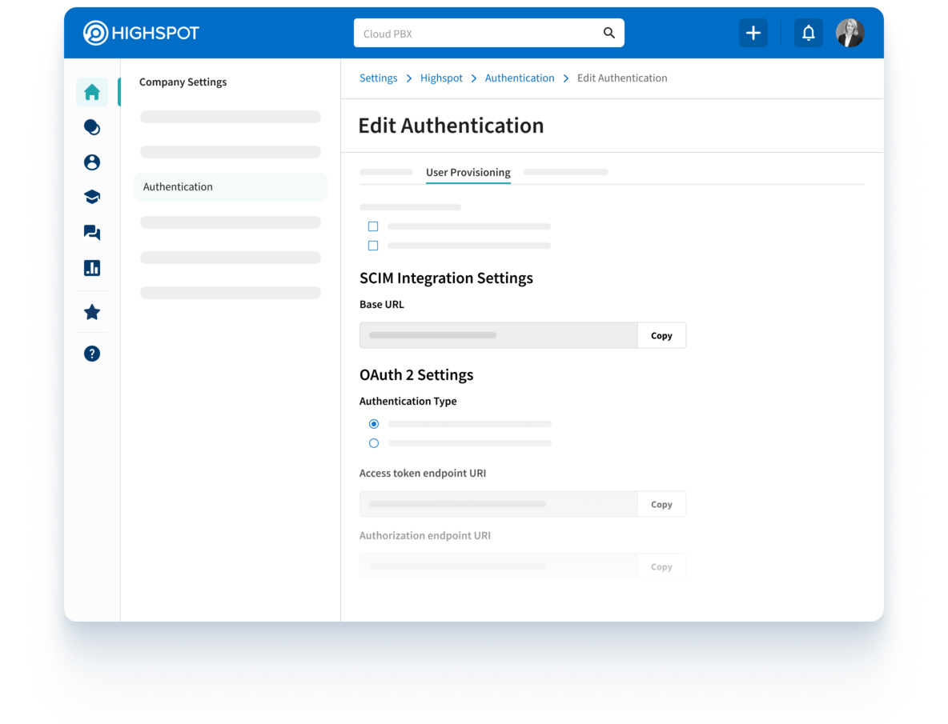This screenshot has width=948, height=724.
Task: Open the bar chart analytics icon
Action: [92, 267]
